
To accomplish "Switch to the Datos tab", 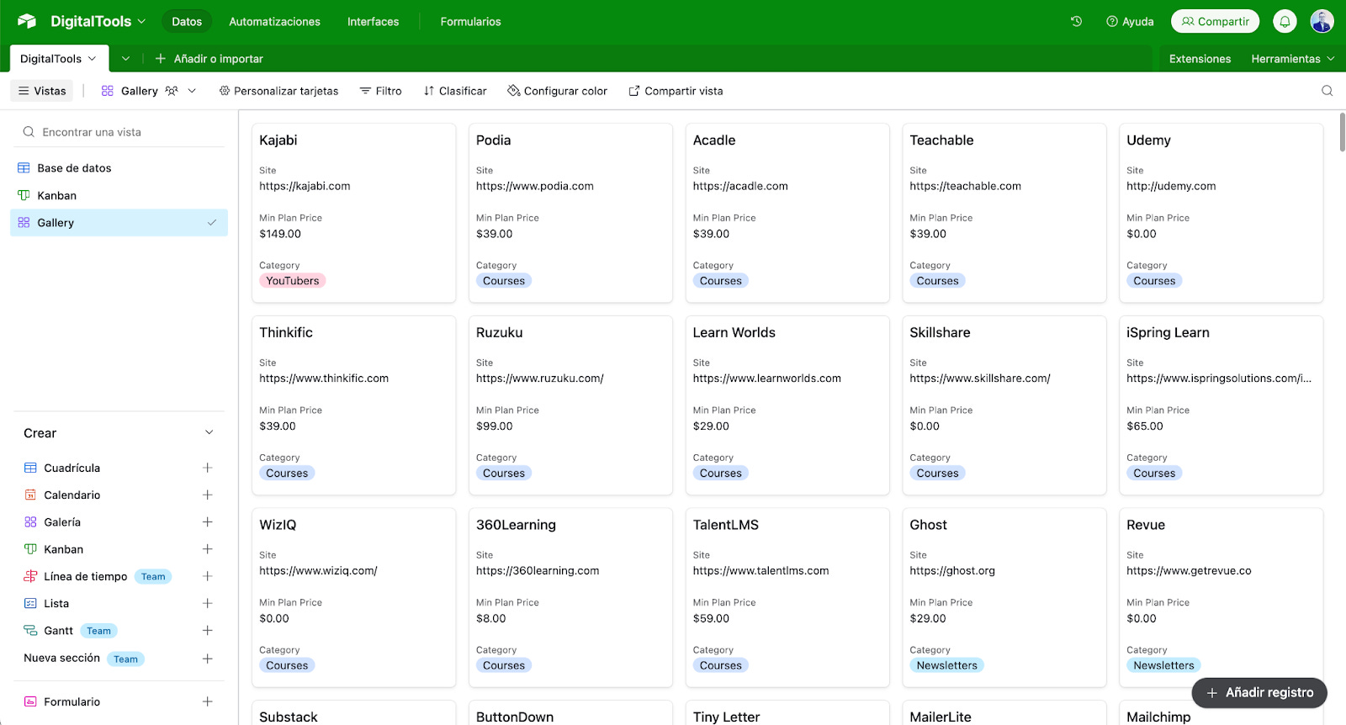I will [187, 22].
